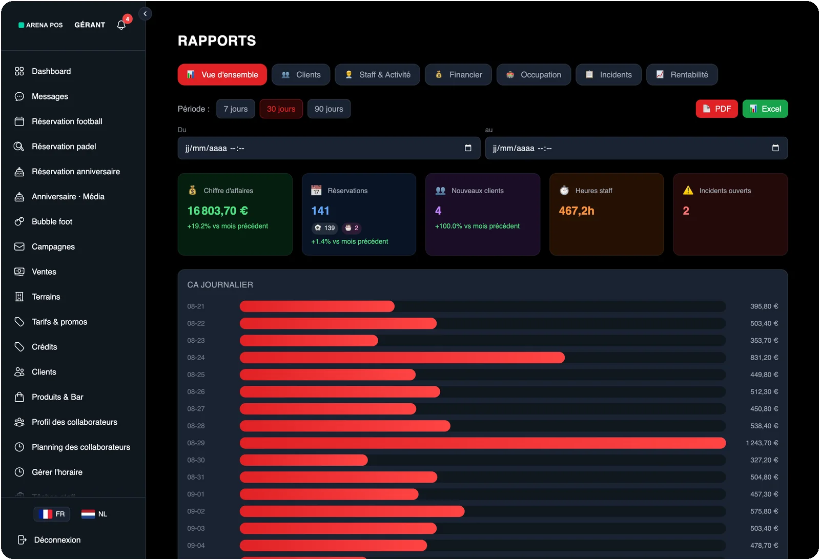Click the Clients people icon in sidebar
820x560 pixels.
[19, 372]
